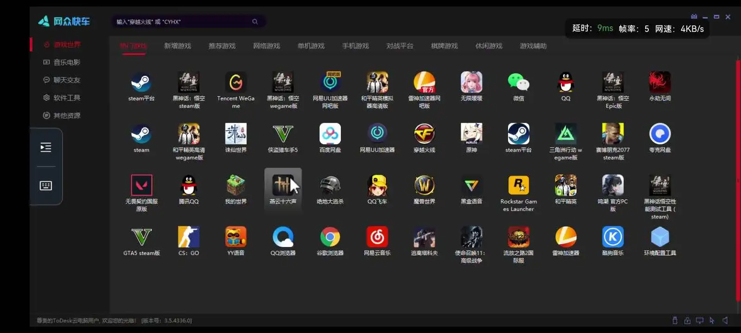Screen dimensions: 741x333
Task: Switch to 对战平台 tab
Action: (x=400, y=46)
